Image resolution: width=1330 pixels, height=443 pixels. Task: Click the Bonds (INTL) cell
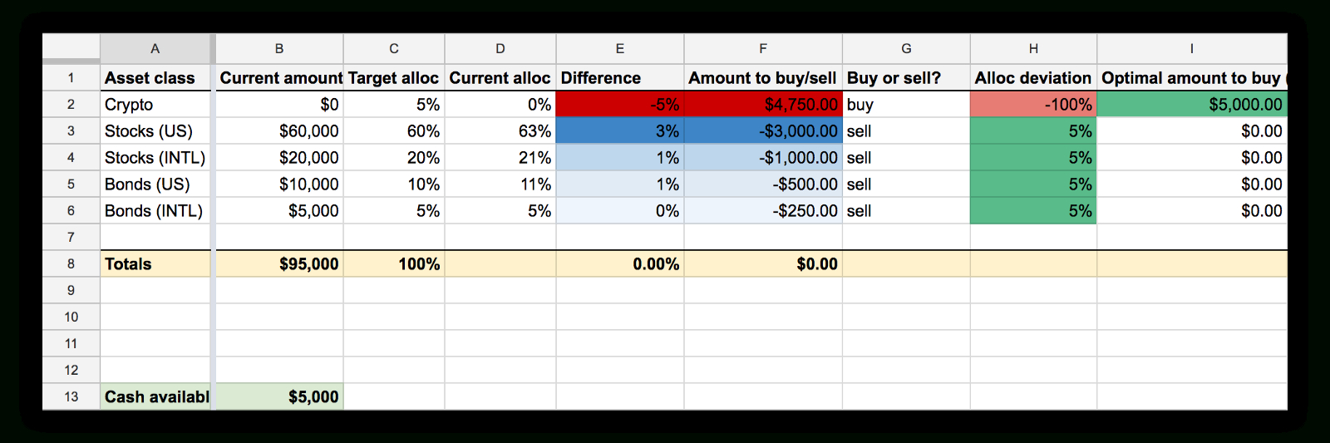click(x=155, y=211)
